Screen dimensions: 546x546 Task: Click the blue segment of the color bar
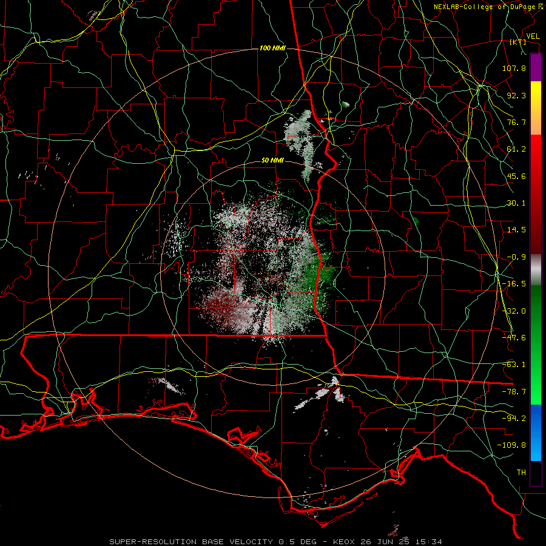tap(536, 433)
